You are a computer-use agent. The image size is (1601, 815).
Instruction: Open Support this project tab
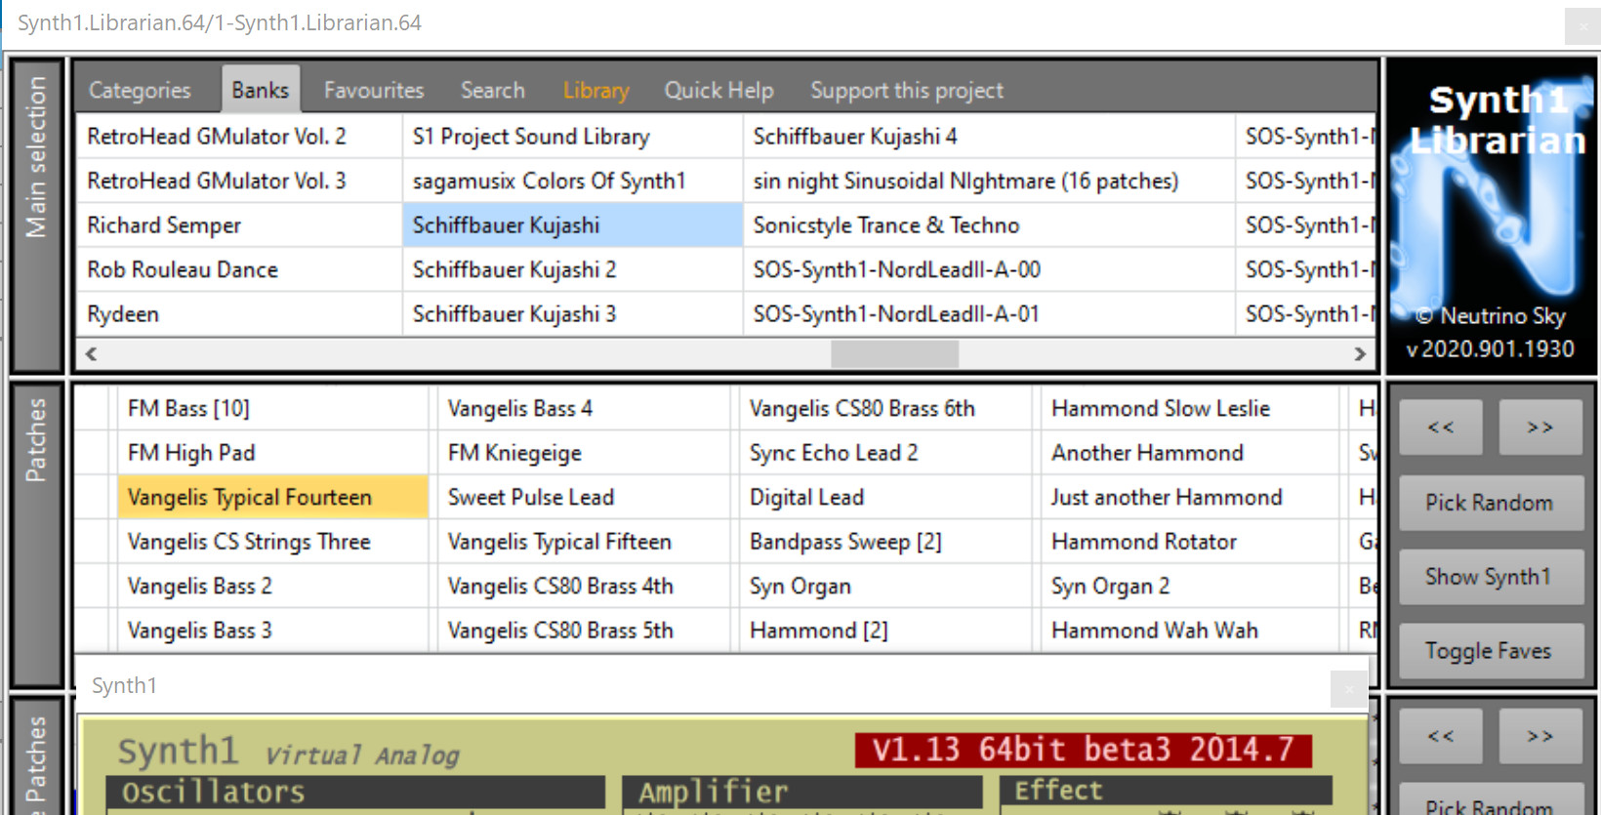906,90
